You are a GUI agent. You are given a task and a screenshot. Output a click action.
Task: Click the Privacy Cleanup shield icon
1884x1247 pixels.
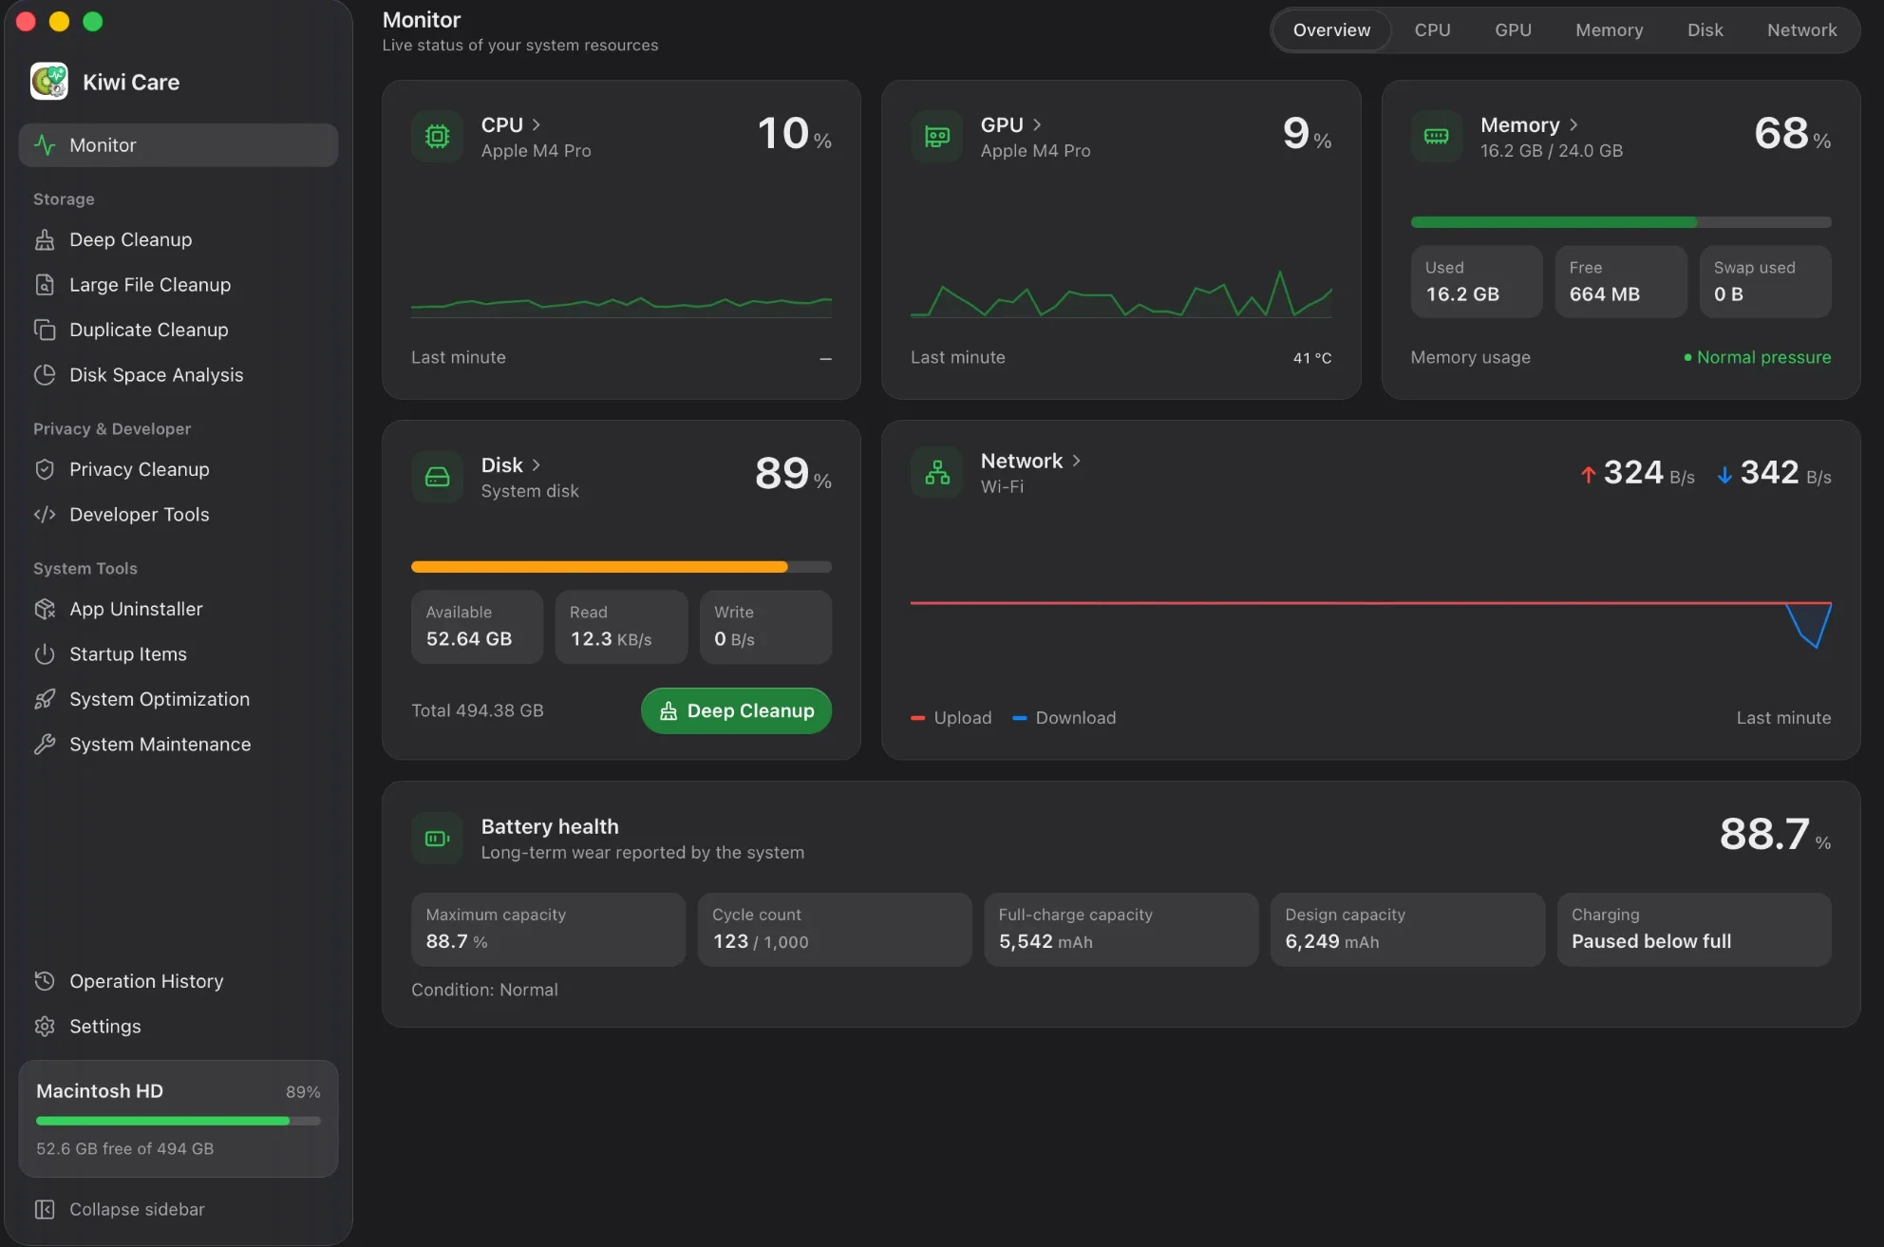tap(45, 469)
